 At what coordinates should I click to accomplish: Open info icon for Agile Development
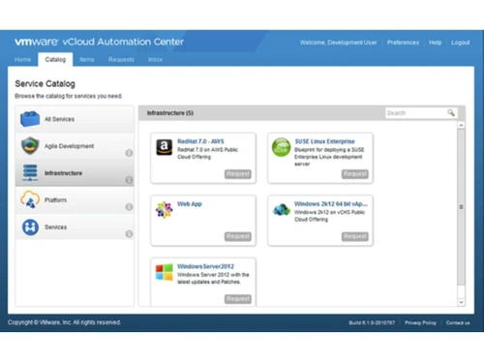click(x=129, y=153)
